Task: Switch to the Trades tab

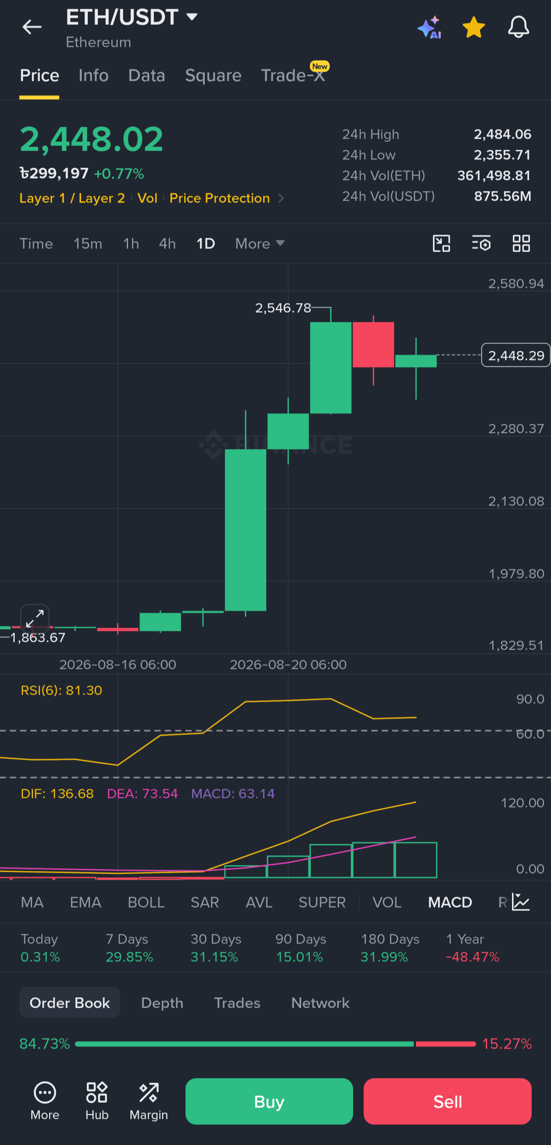Action: (x=237, y=1003)
